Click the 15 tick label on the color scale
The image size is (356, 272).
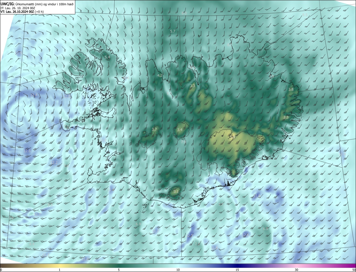(x=237, y=270)
